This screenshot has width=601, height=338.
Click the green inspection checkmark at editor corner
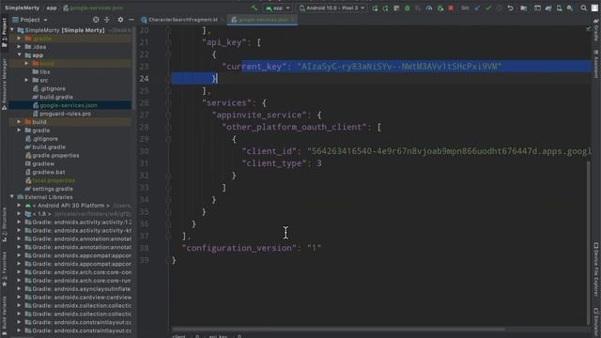pos(589,29)
